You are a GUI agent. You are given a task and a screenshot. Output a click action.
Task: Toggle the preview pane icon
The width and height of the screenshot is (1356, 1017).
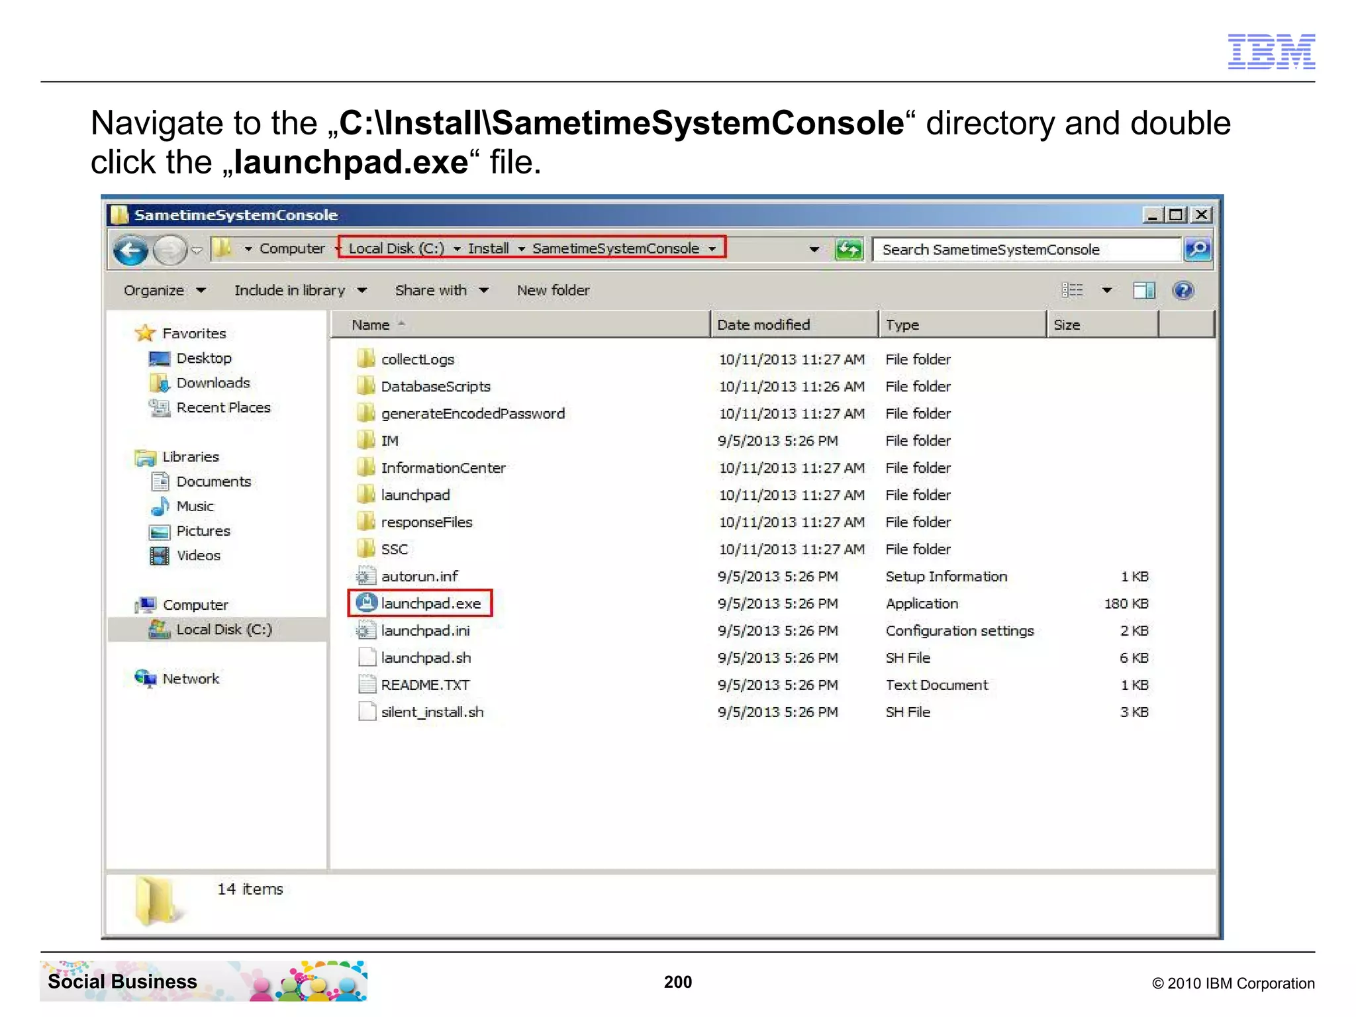coord(1143,290)
